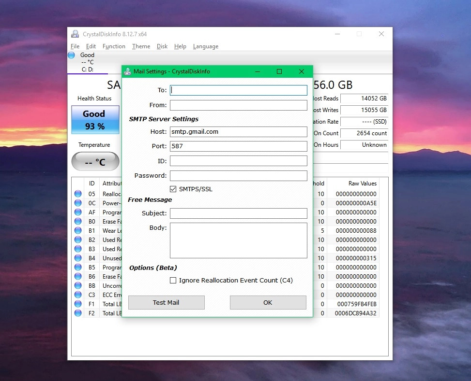This screenshot has width=471, height=381.
Task: Select raw value 000000000315
Action: [x=356, y=258]
